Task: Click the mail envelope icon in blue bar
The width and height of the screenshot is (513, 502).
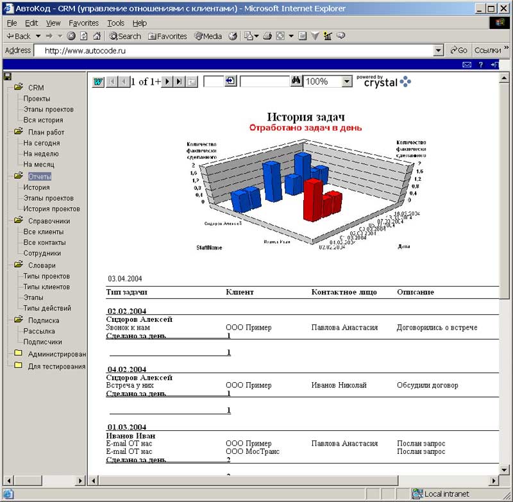Action: [x=467, y=65]
